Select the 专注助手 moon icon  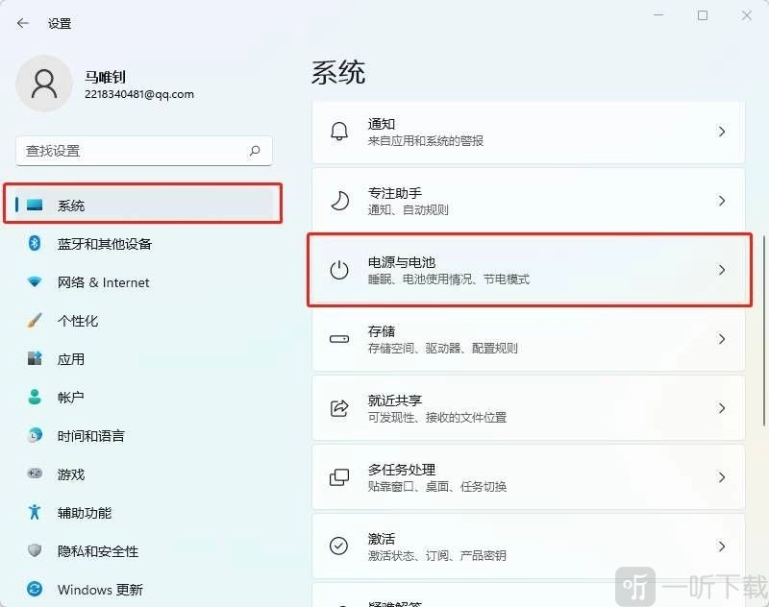pos(338,201)
